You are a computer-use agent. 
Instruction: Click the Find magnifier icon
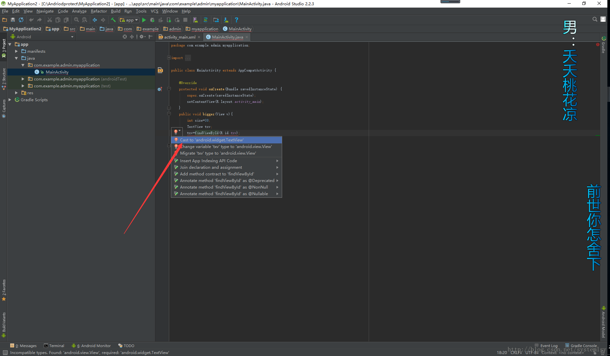(x=76, y=20)
